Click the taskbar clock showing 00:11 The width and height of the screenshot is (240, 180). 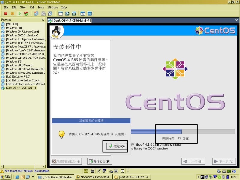click(x=234, y=177)
